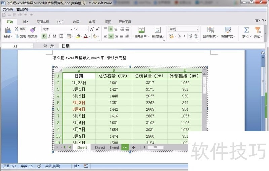Screen dimensions: 269x171
Task: Click the add new sheet plus button
Action: [133, 147]
